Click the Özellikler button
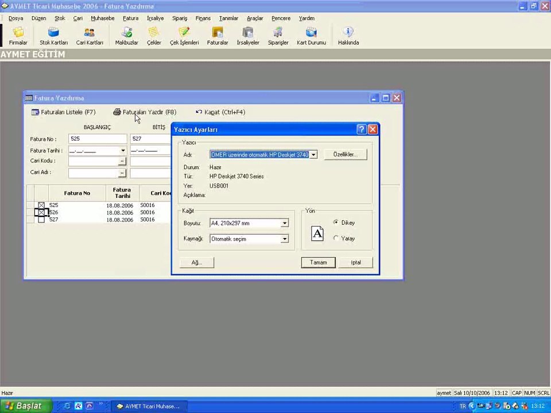The image size is (551, 413). click(x=345, y=155)
